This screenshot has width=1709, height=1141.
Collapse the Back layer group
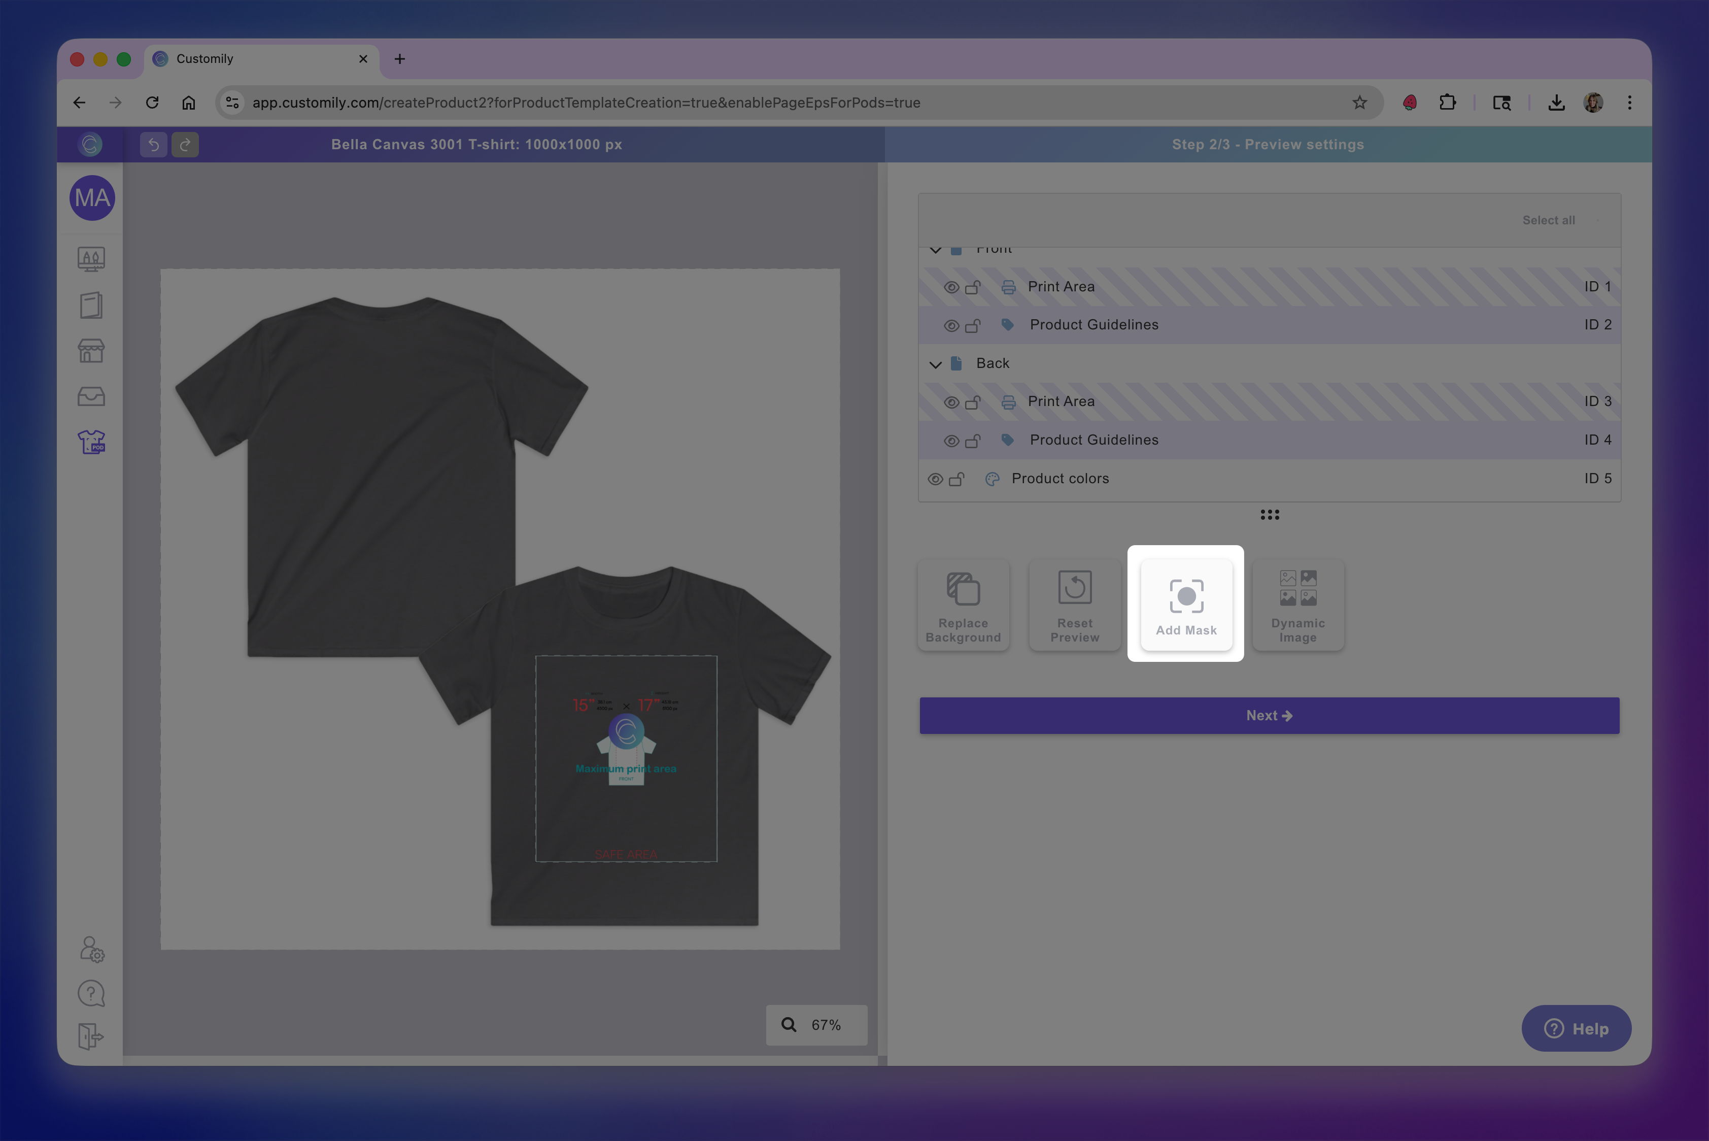[x=936, y=364]
